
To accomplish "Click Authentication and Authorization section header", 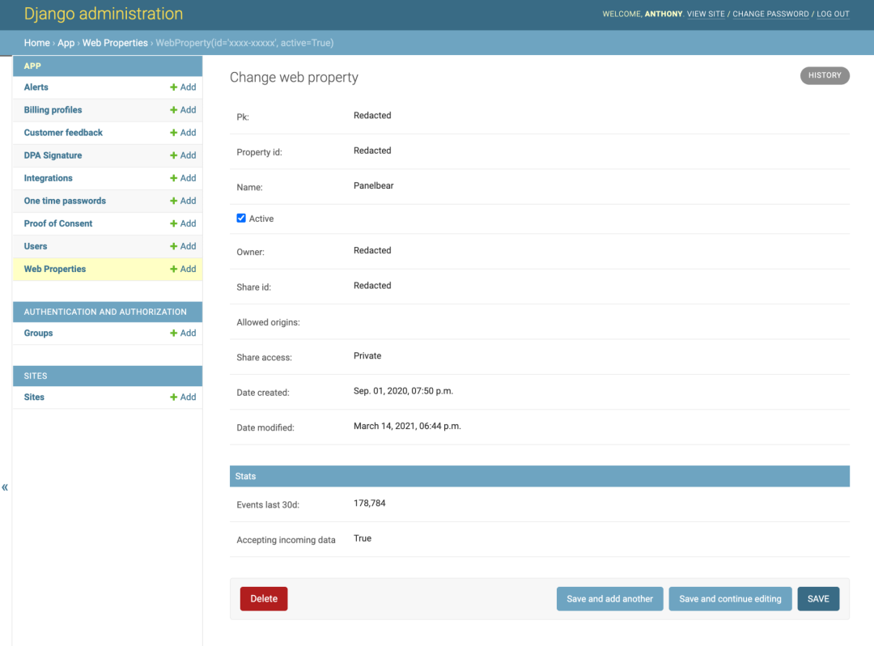I will (x=108, y=312).
